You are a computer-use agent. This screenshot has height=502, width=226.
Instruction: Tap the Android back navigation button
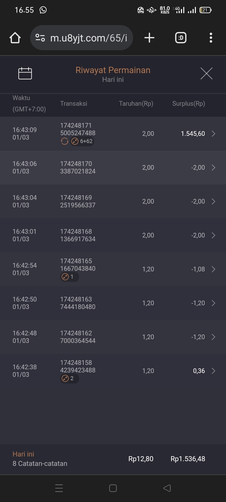point(167,488)
